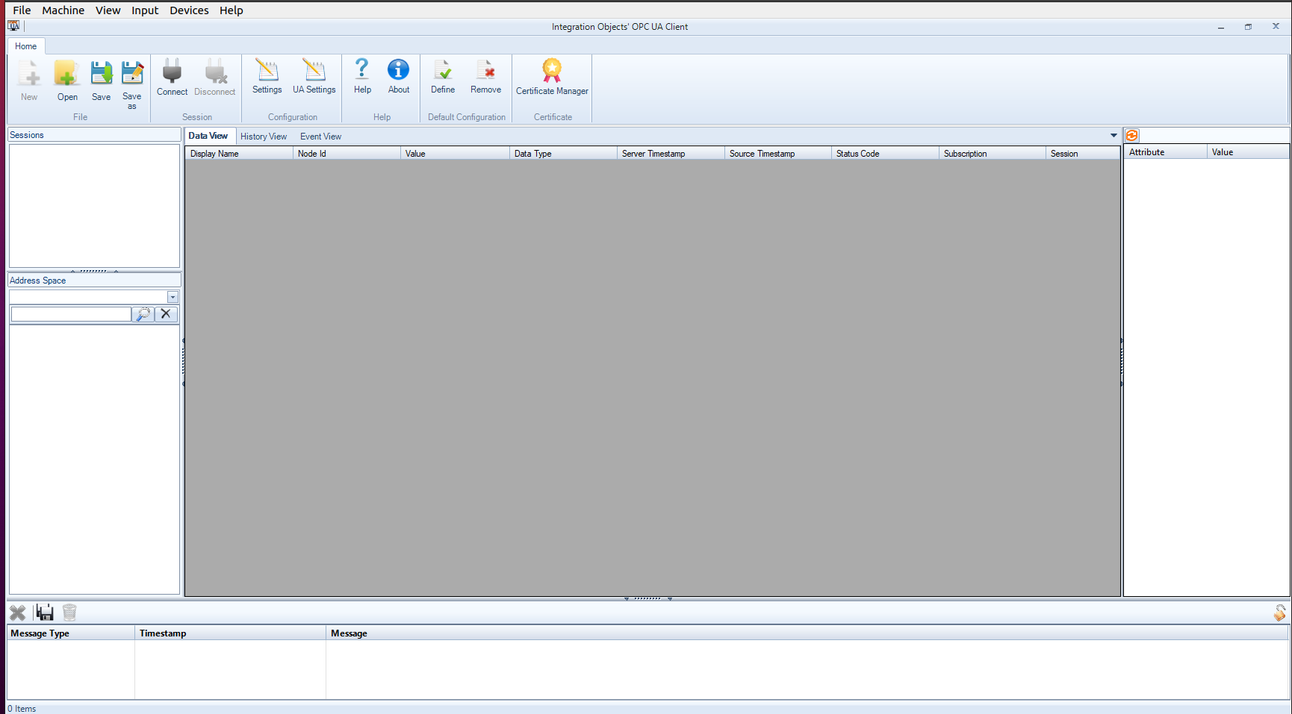
Task: Click the splitter grip left of the Data View
Action: click(x=183, y=363)
